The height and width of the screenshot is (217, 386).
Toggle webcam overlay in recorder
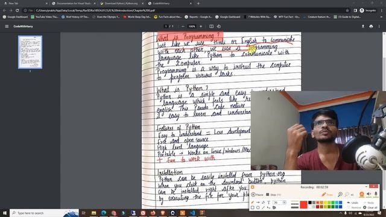(x=362, y=194)
